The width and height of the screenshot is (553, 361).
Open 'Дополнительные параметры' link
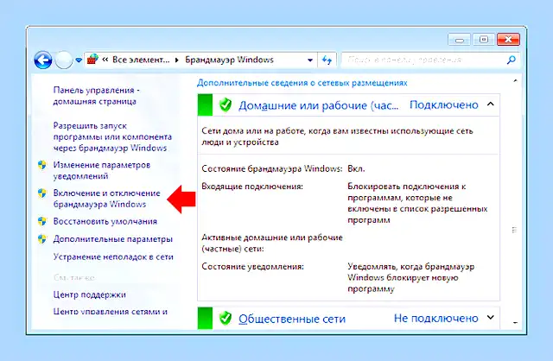pos(113,239)
